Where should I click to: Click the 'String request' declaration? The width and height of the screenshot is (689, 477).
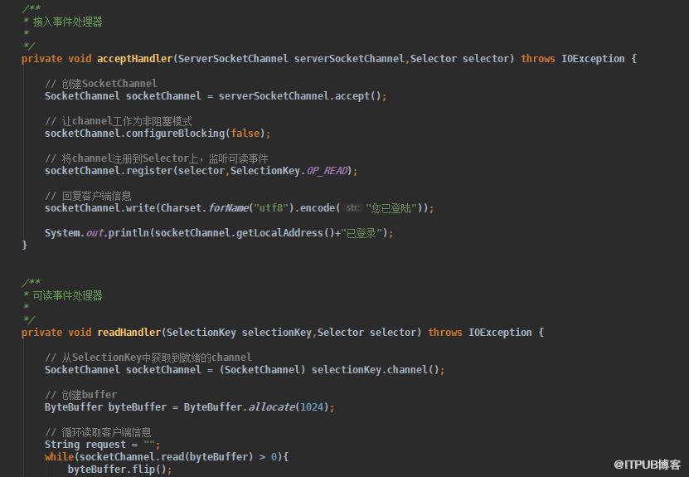coord(85,445)
